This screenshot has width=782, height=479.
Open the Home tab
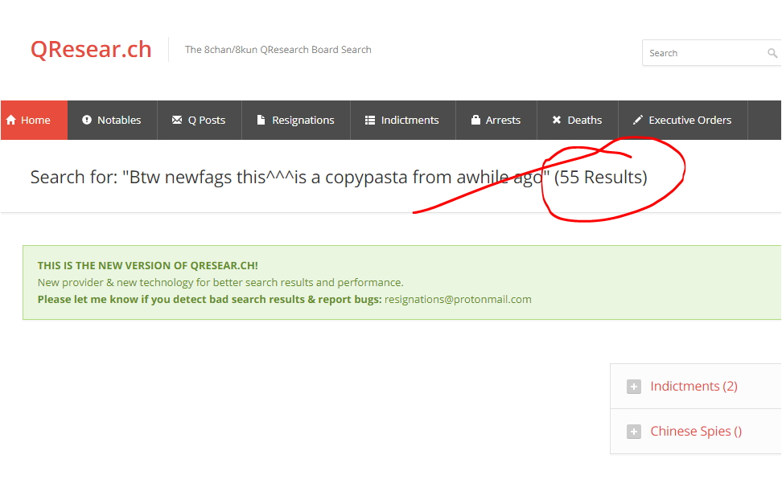pyautogui.click(x=35, y=120)
